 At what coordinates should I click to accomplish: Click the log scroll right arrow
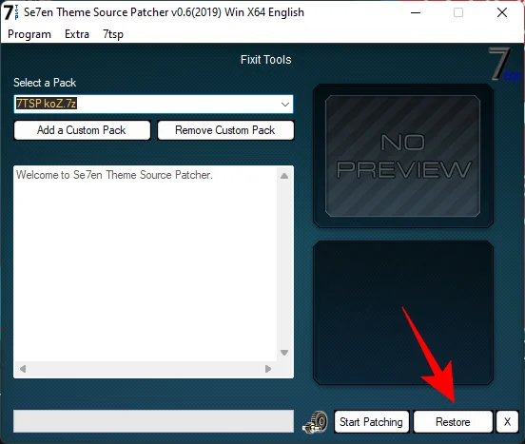(x=268, y=369)
